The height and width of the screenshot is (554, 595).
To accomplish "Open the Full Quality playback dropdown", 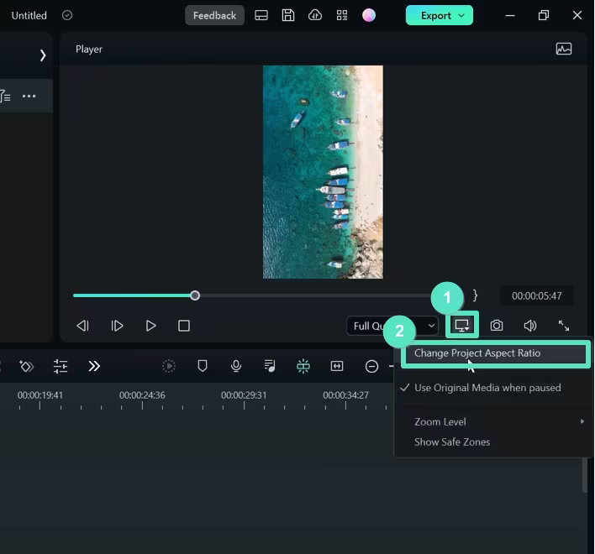I will coord(392,326).
